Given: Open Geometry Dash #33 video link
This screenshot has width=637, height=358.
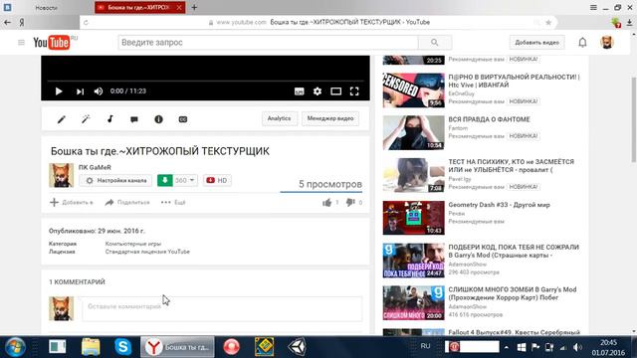Looking at the screenshot, I should point(499,205).
